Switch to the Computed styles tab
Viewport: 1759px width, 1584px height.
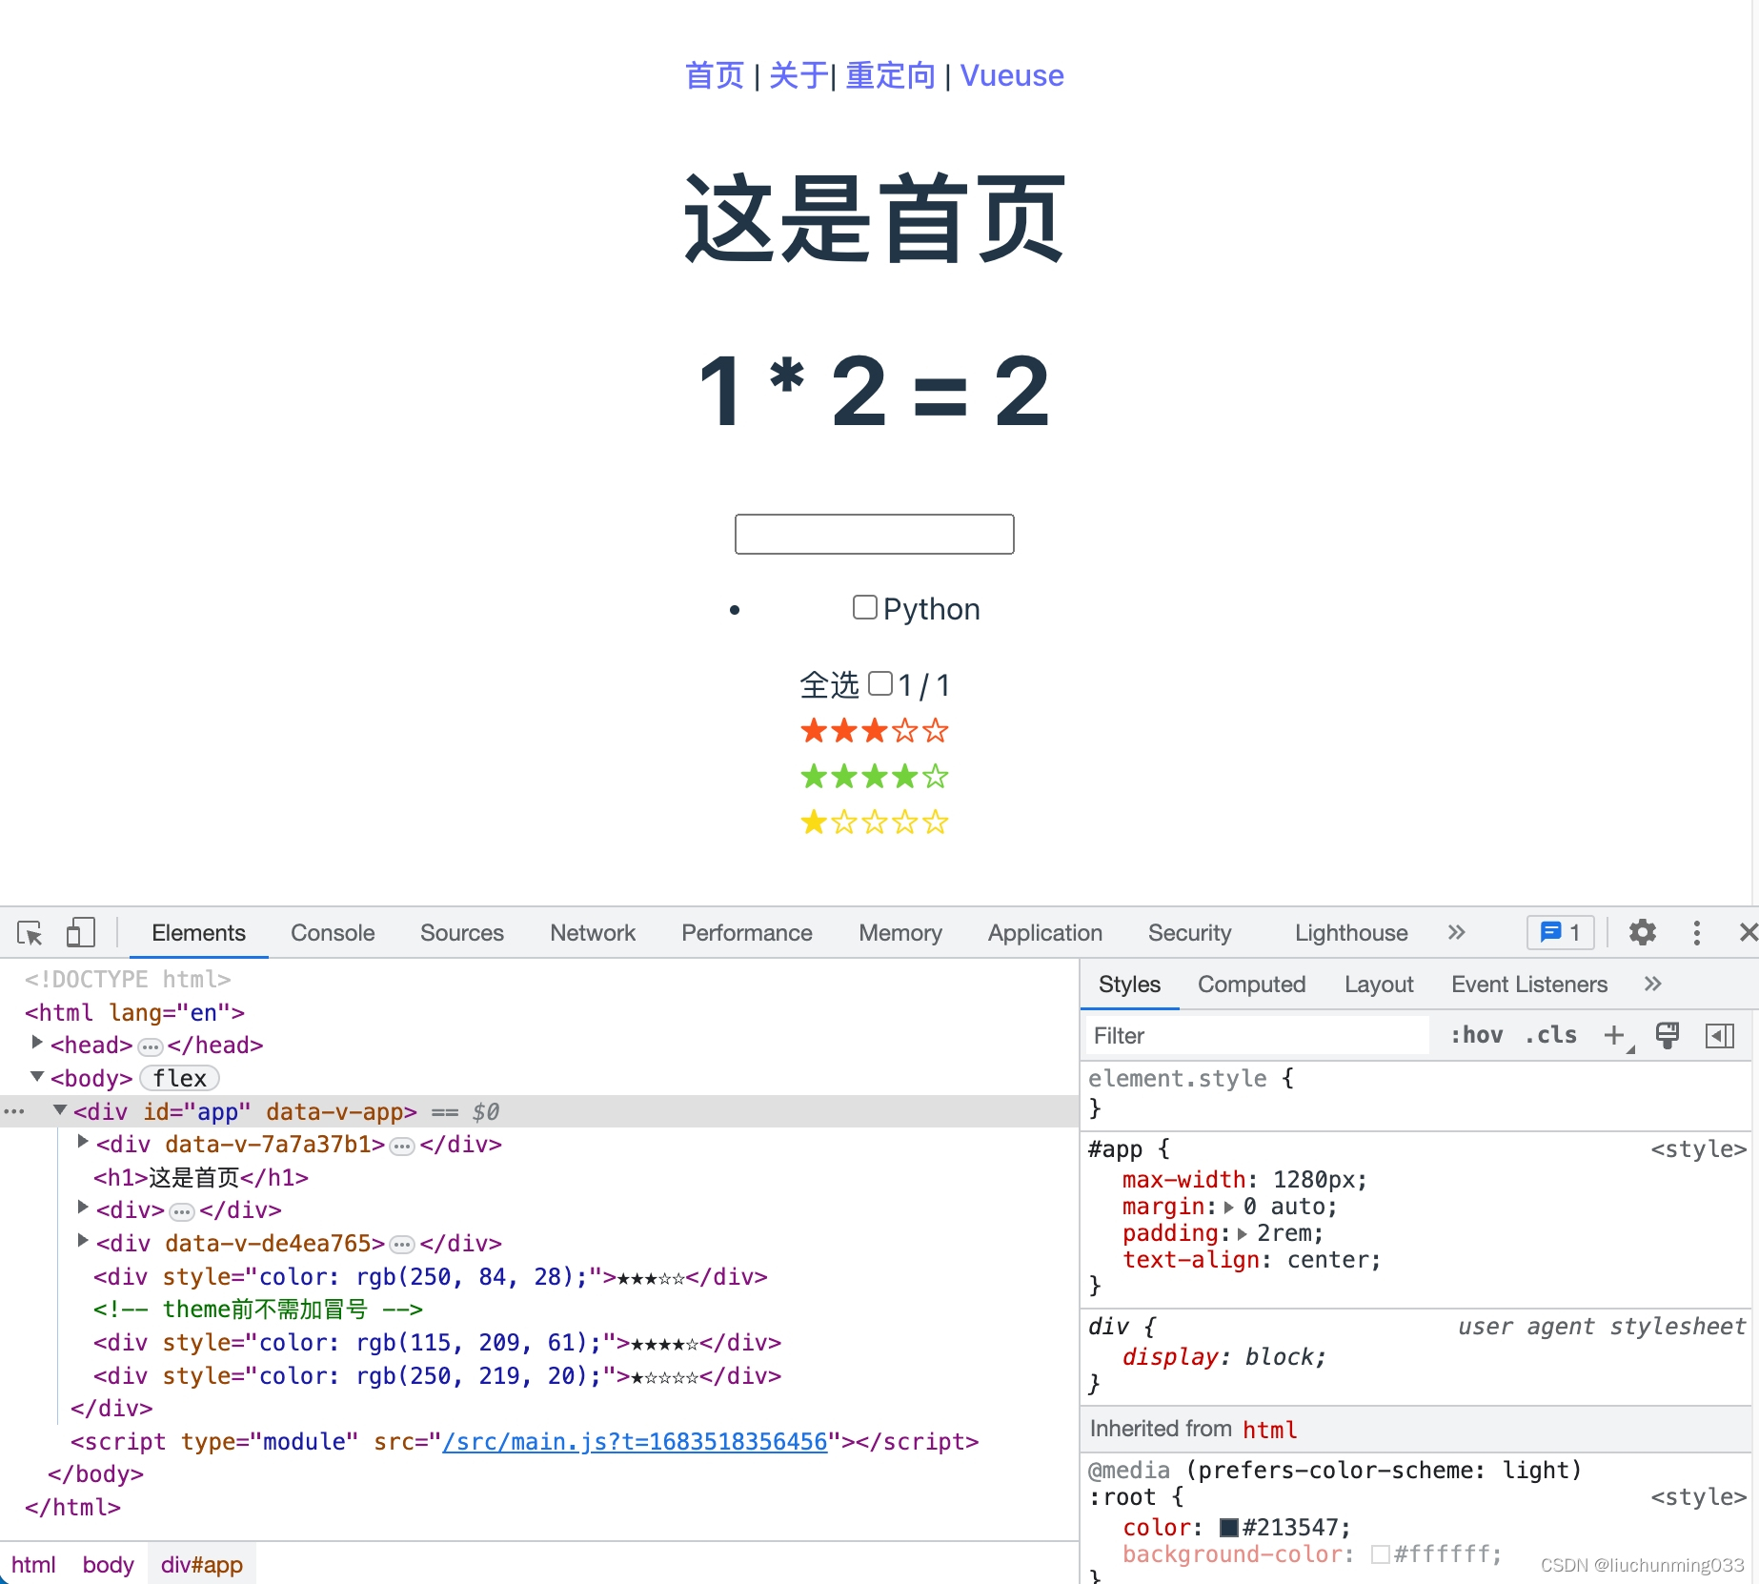(x=1252, y=985)
